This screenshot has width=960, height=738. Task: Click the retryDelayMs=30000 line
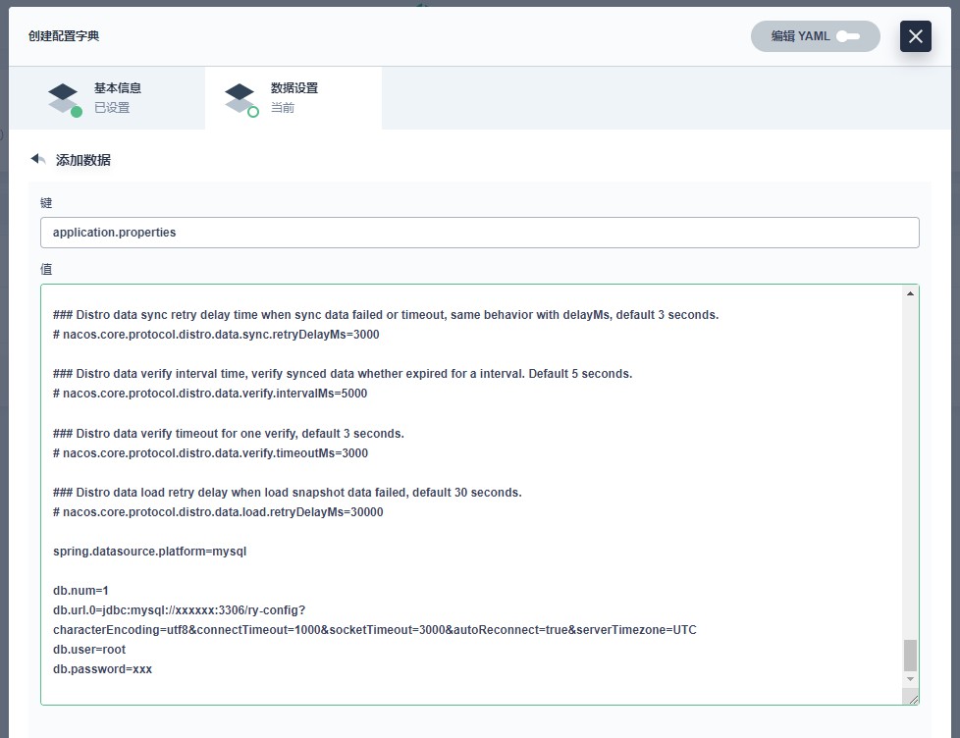[x=218, y=512]
